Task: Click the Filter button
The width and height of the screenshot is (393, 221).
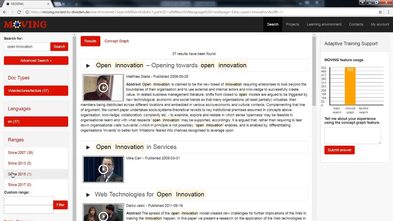Action: pyautogui.click(x=60, y=205)
